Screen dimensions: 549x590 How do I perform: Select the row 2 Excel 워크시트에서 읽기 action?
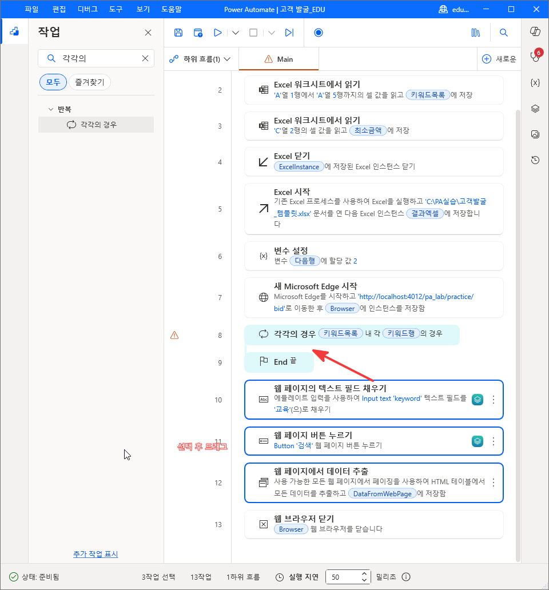pos(373,90)
